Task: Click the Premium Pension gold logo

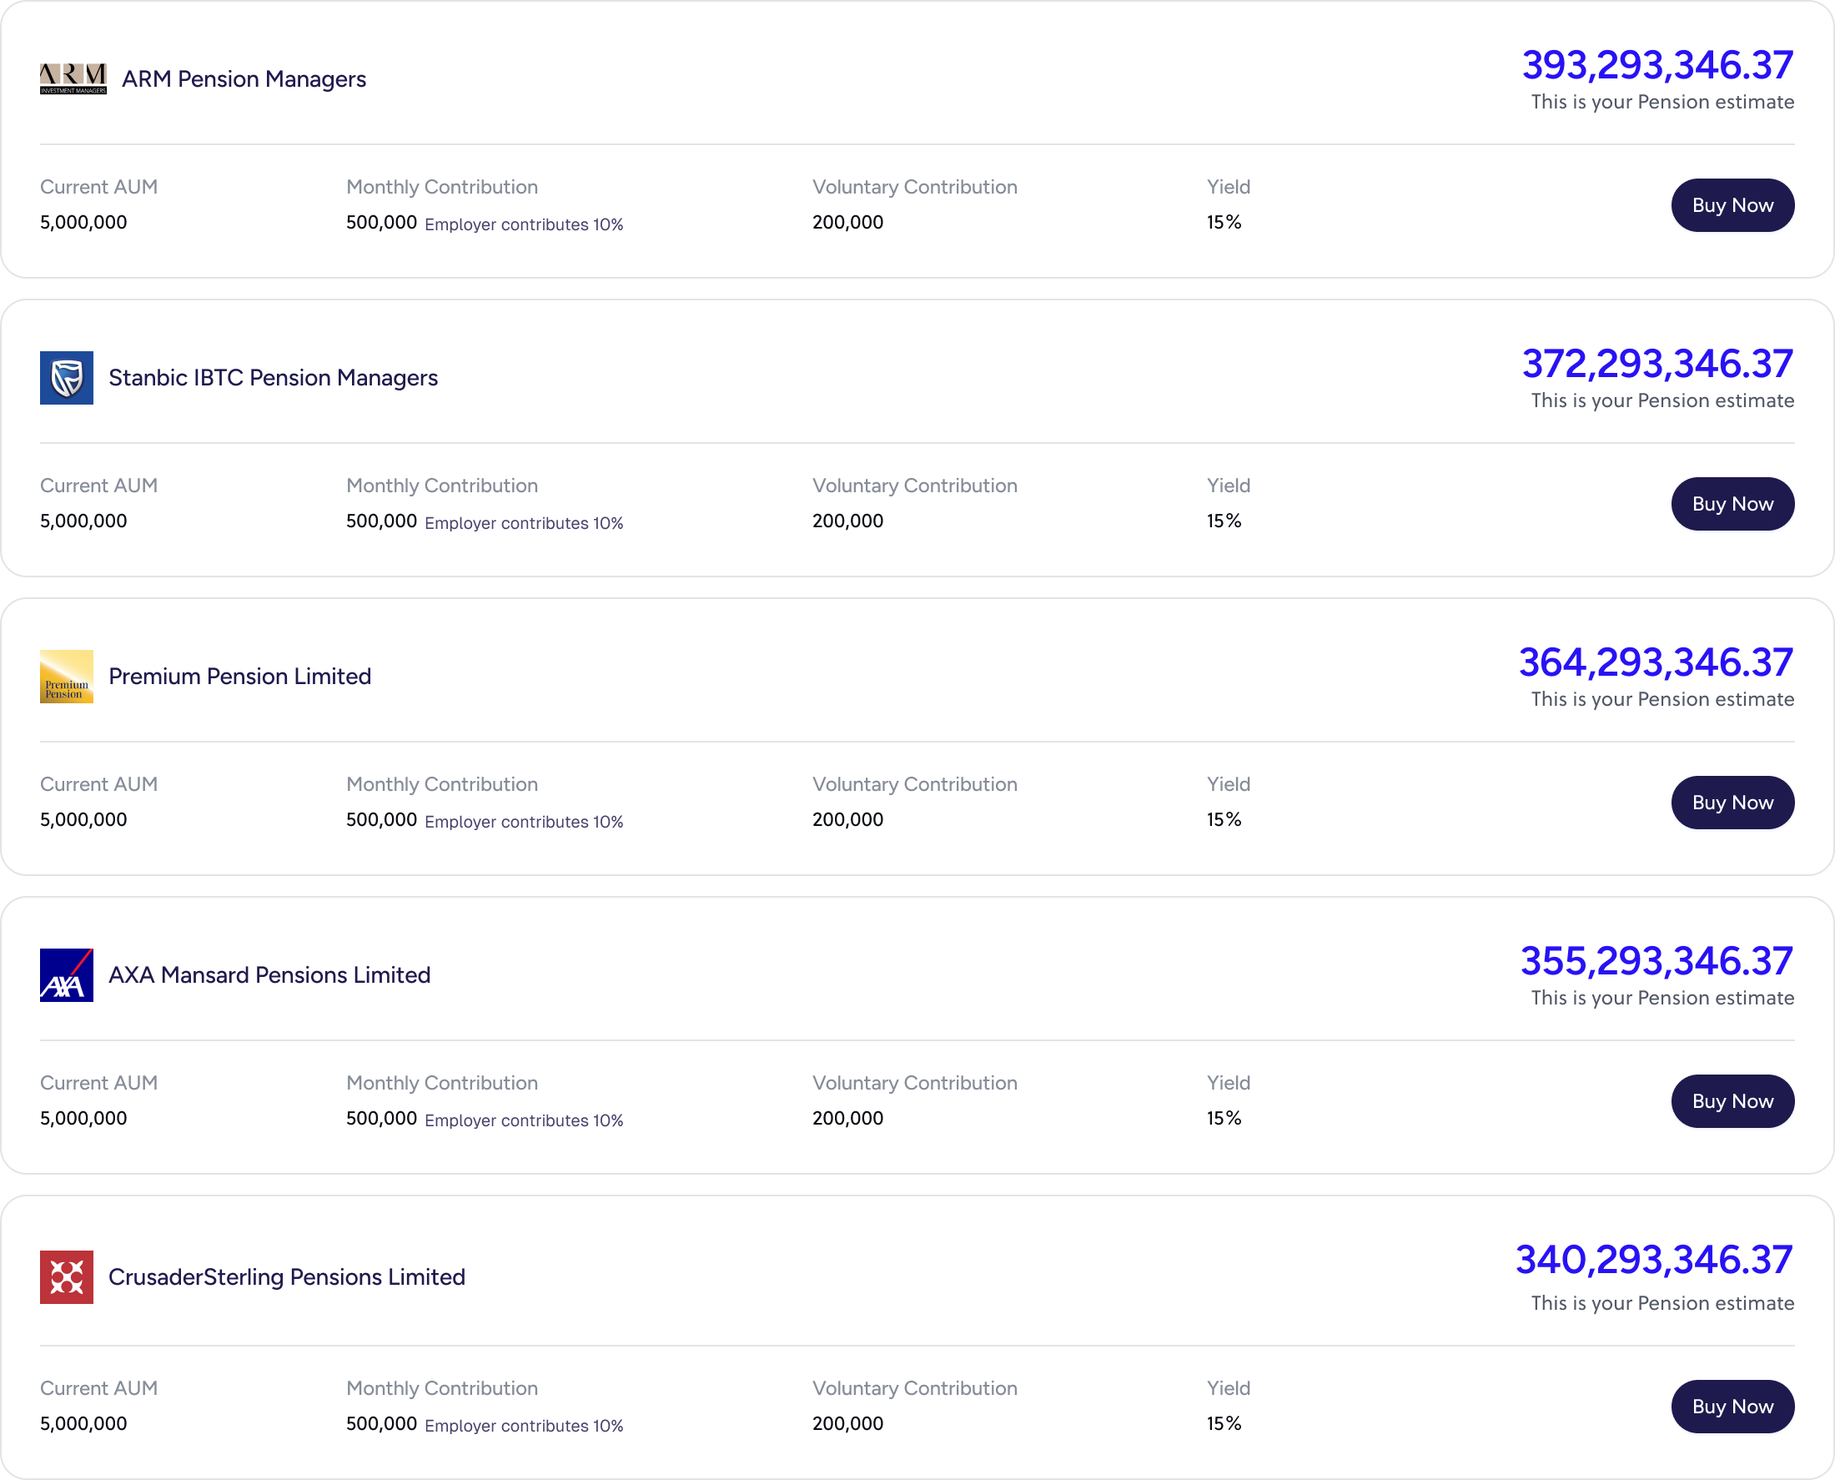Action: pos(67,676)
